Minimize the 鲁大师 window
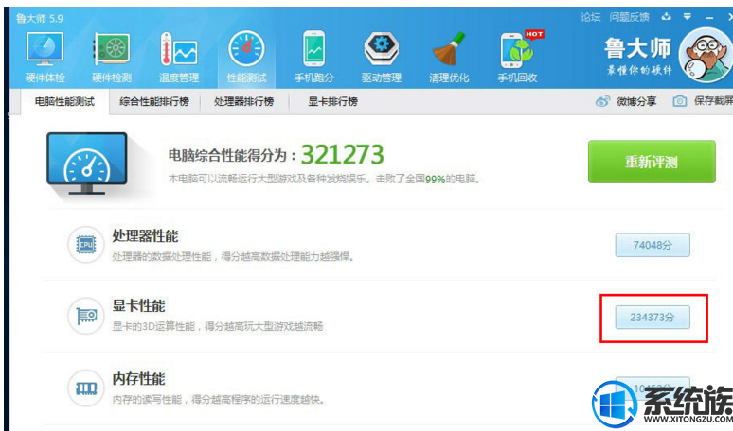The image size is (733, 431). pyautogui.click(x=709, y=17)
